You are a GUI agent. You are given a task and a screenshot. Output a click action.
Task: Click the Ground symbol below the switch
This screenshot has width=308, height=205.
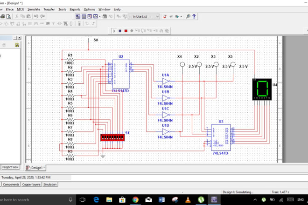coord(103,156)
